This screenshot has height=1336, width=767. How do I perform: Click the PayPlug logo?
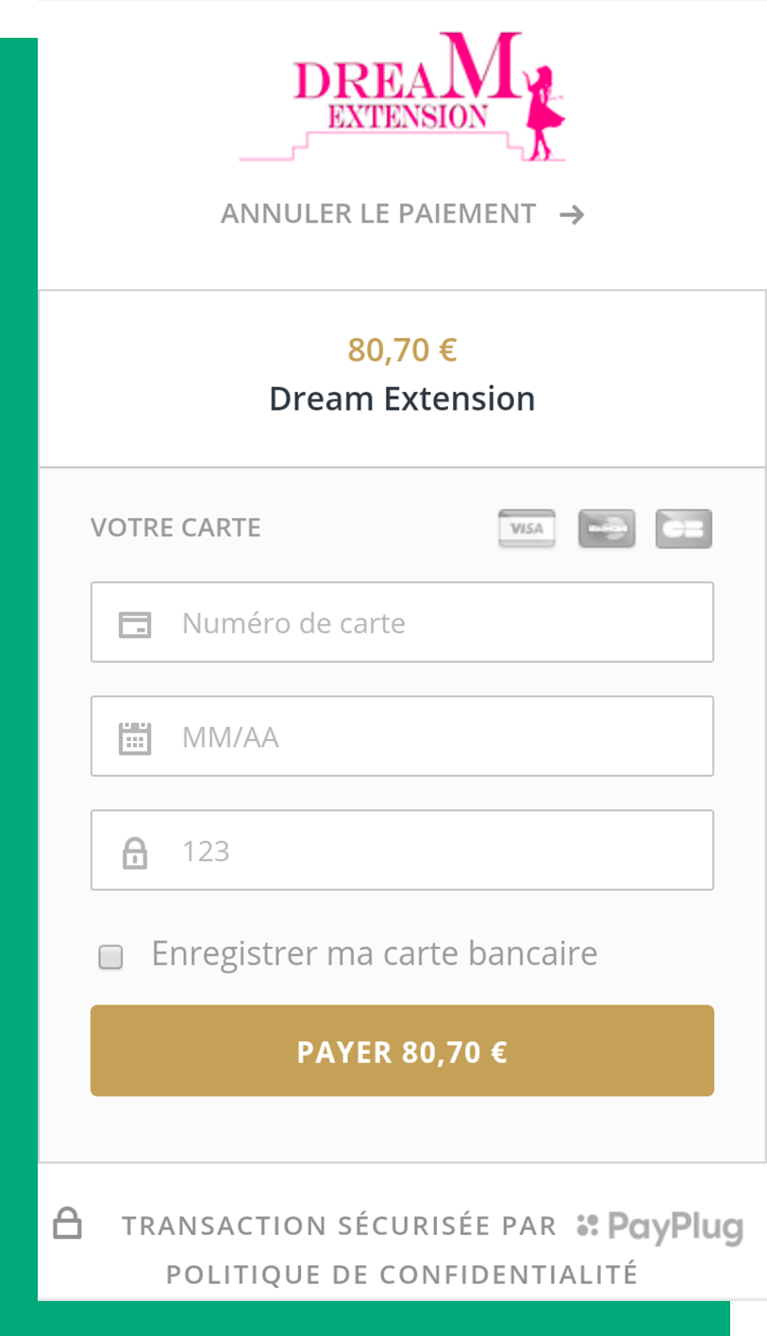(660, 1225)
